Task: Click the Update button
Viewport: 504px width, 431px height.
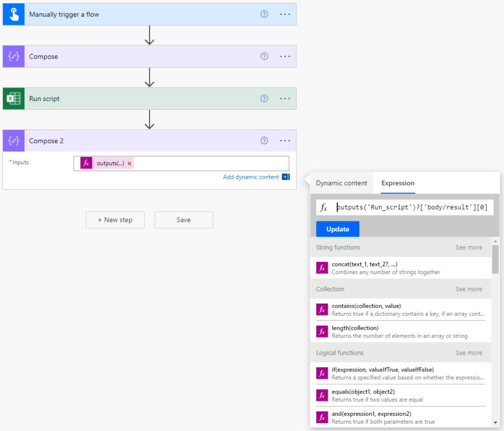Action: pyautogui.click(x=338, y=229)
